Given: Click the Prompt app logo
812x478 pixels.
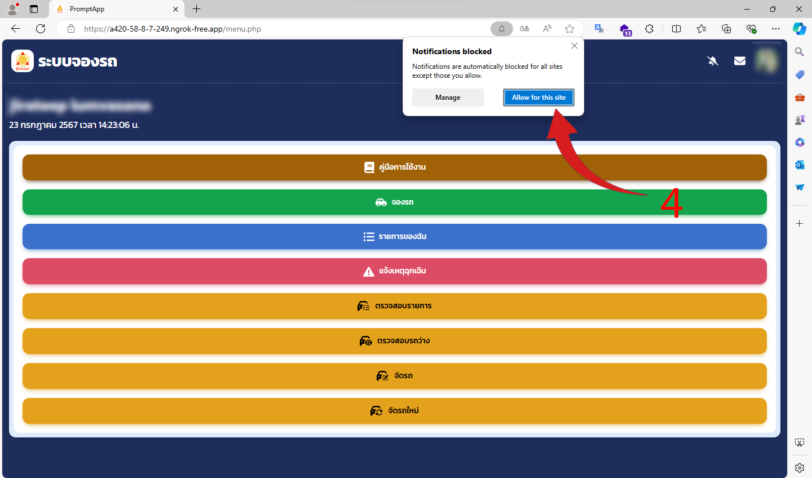Looking at the screenshot, I should point(23,61).
